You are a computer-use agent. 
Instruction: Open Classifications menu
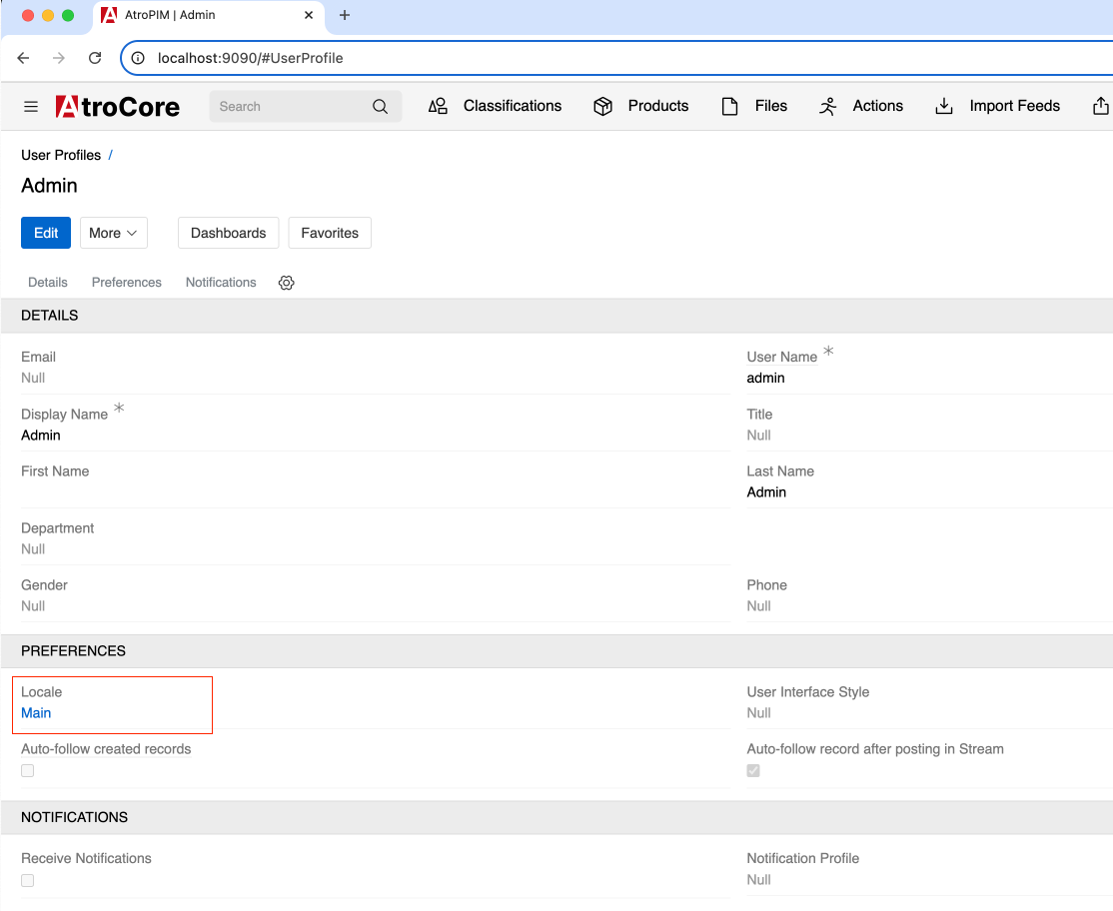coord(513,106)
